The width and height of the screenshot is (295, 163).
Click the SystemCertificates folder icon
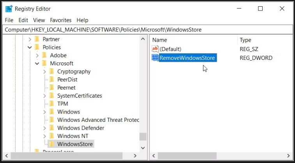coord(52,96)
